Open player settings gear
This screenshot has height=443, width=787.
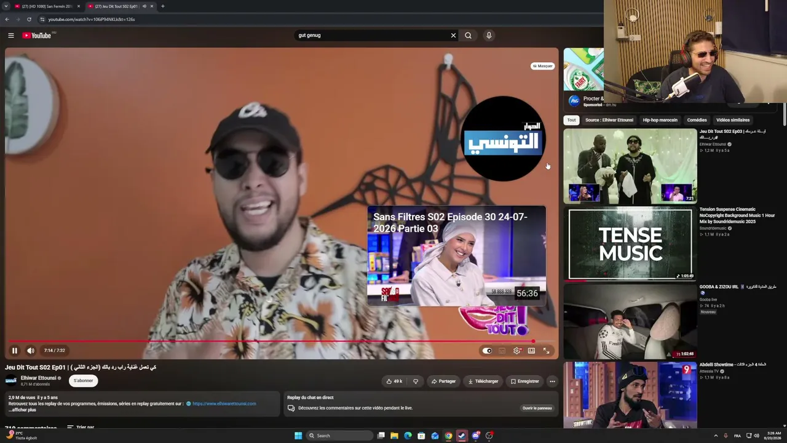click(517, 351)
